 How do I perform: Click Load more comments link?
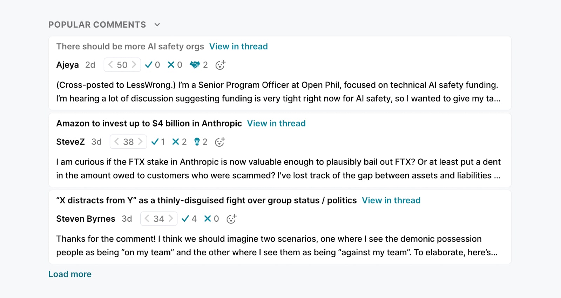click(70, 274)
